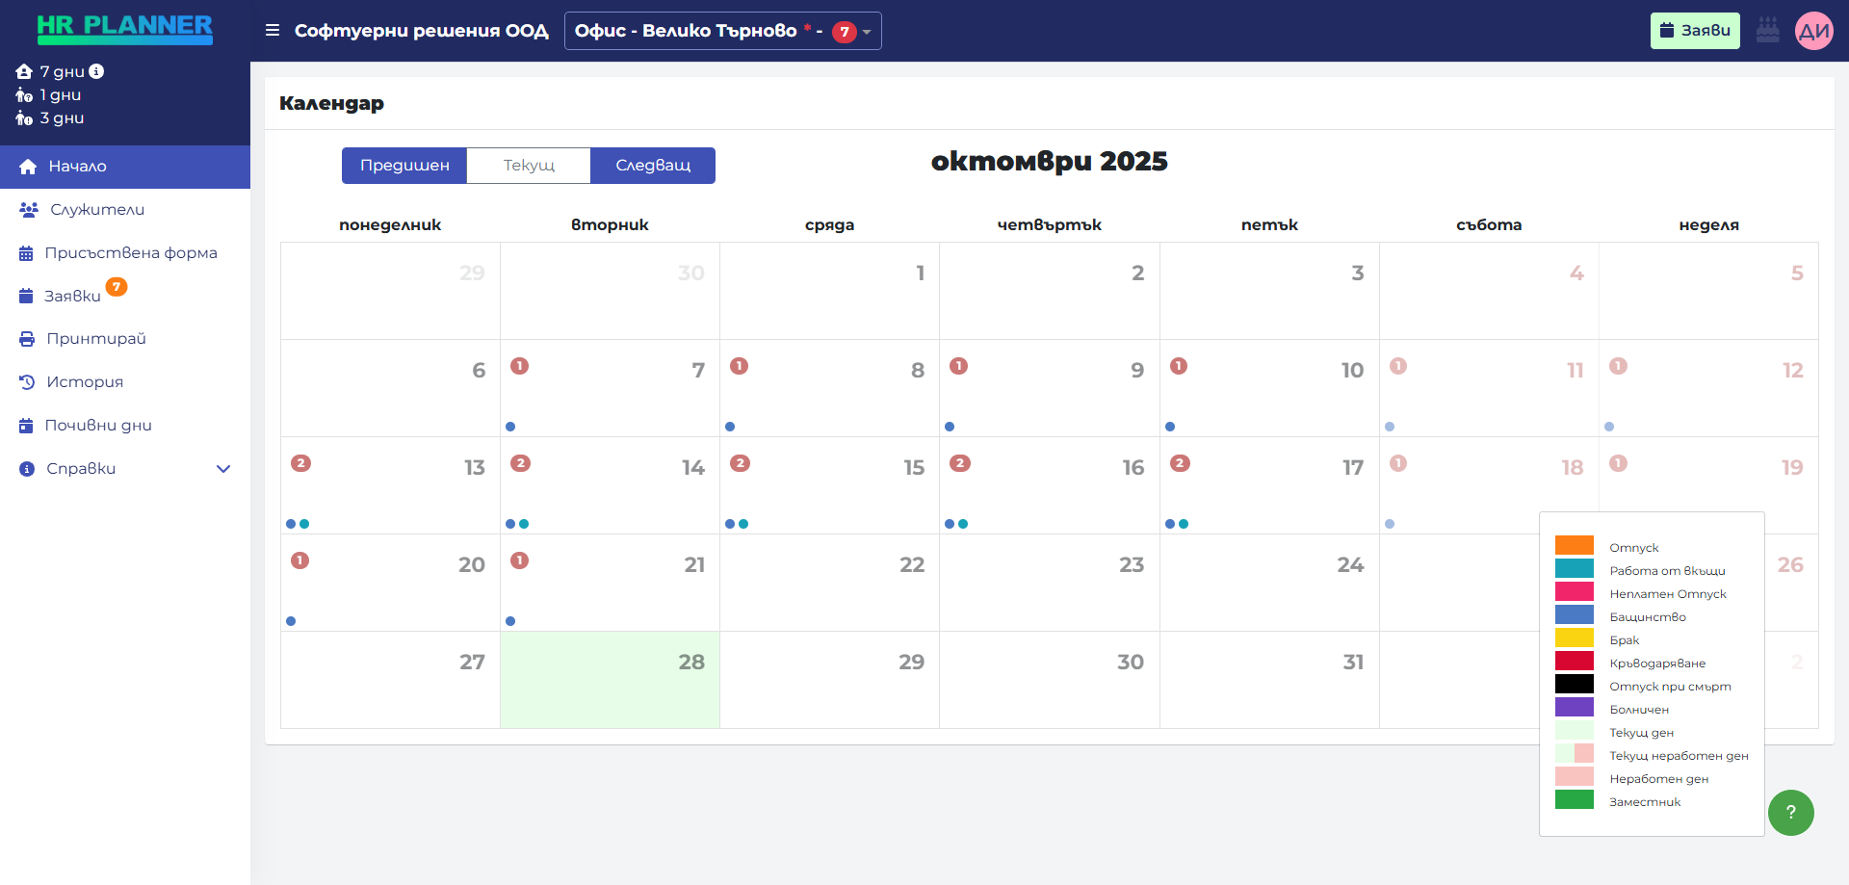Click the info icon next to 7 дни
The width and height of the screenshot is (1849, 885).
[x=96, y=70]
